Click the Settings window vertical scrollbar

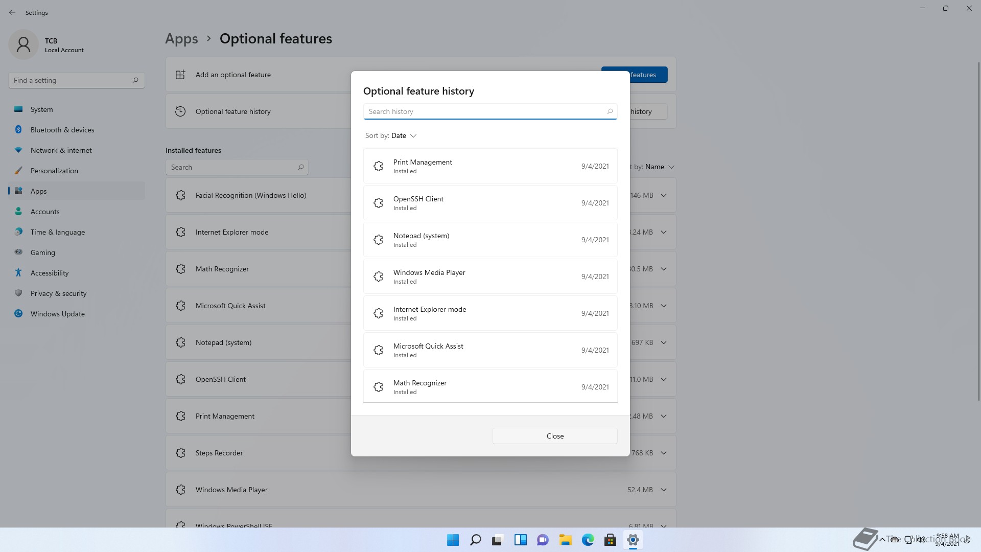pos(979,231)
